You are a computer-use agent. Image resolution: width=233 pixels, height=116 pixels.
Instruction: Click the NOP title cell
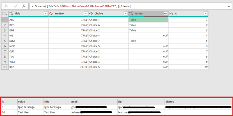[x=29, y=46]
